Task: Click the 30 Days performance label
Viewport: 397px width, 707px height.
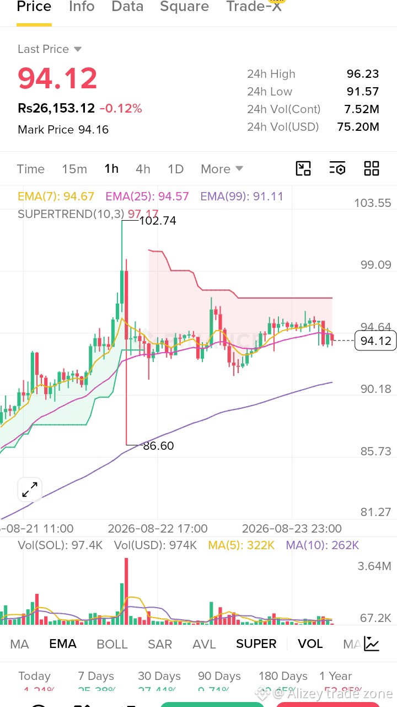Action: [159, 676]
